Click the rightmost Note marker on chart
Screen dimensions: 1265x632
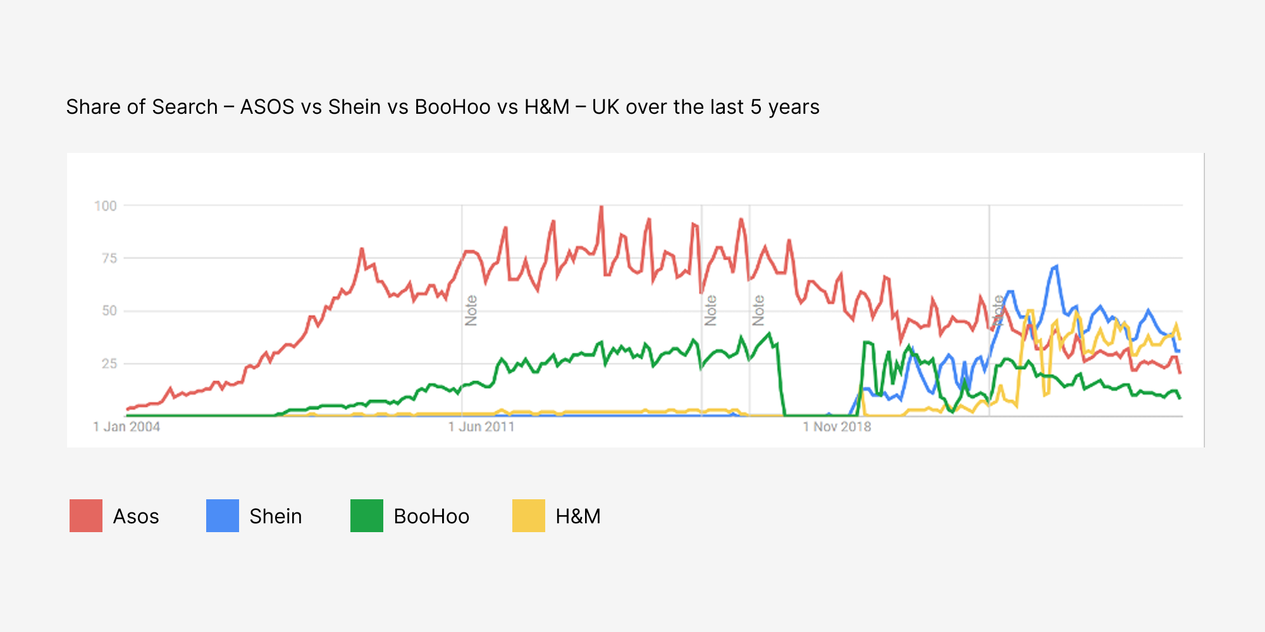click(x=998, y=310)
